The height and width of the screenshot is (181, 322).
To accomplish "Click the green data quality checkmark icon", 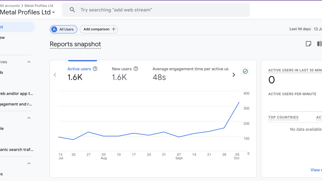I will (x=245, y=71).
